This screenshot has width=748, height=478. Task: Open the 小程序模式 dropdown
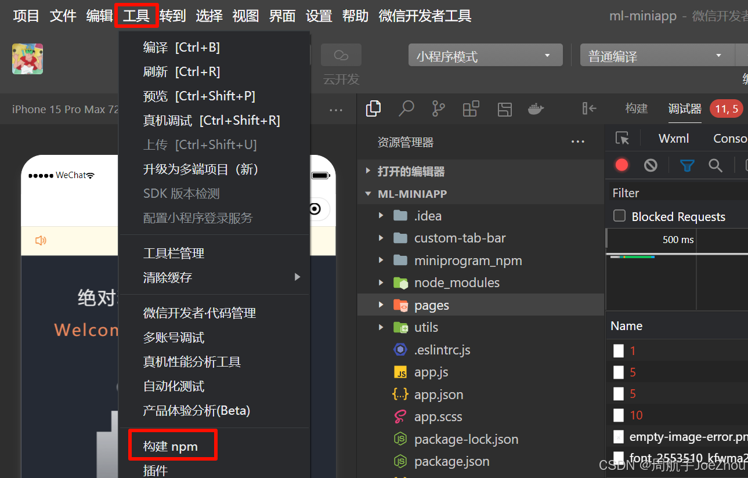tap(485, 55)
